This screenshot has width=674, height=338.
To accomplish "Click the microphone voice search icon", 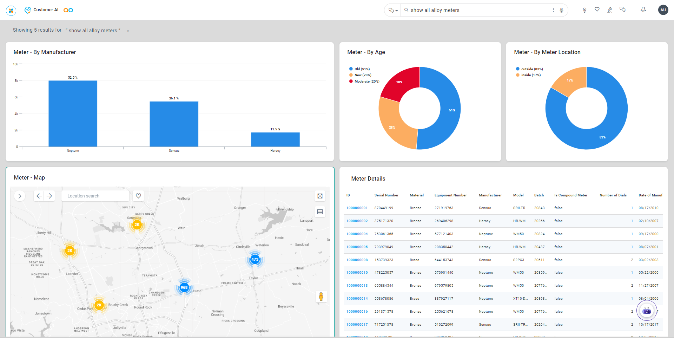I will click(561, 10).
